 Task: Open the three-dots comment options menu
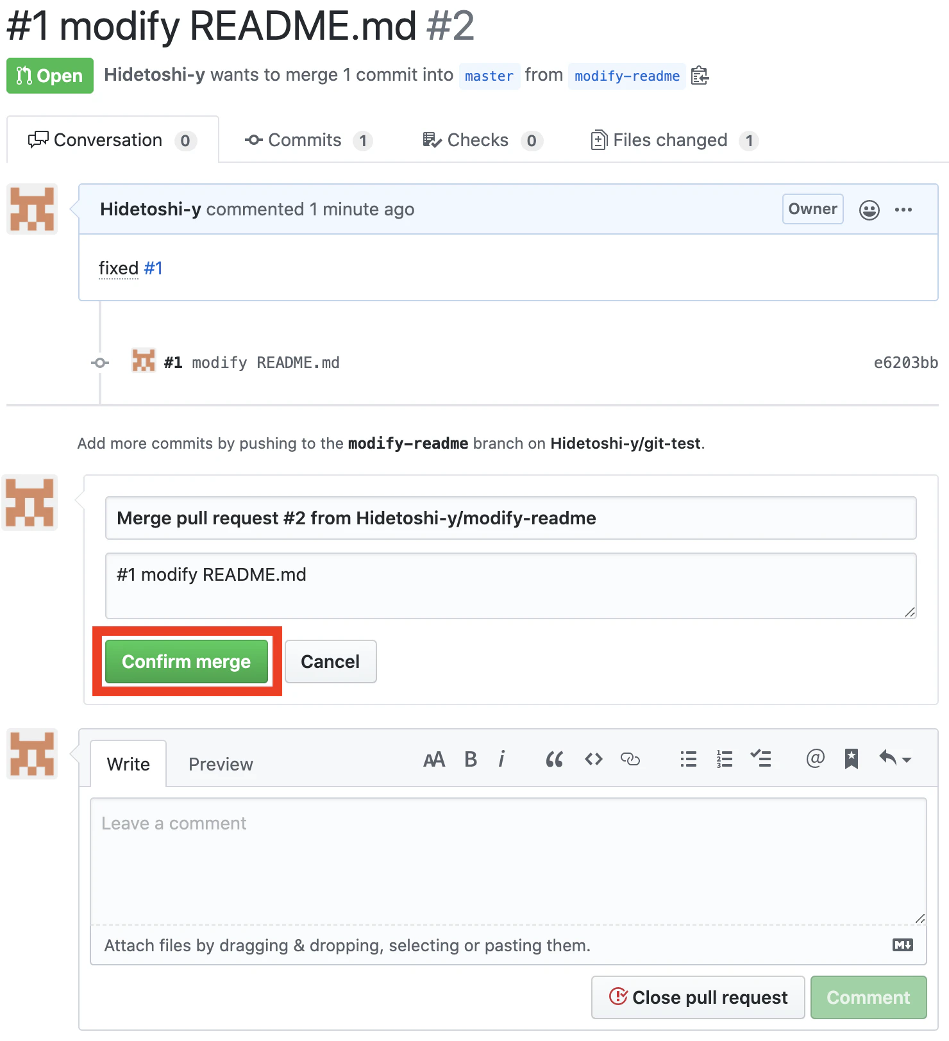click(903, 210)
